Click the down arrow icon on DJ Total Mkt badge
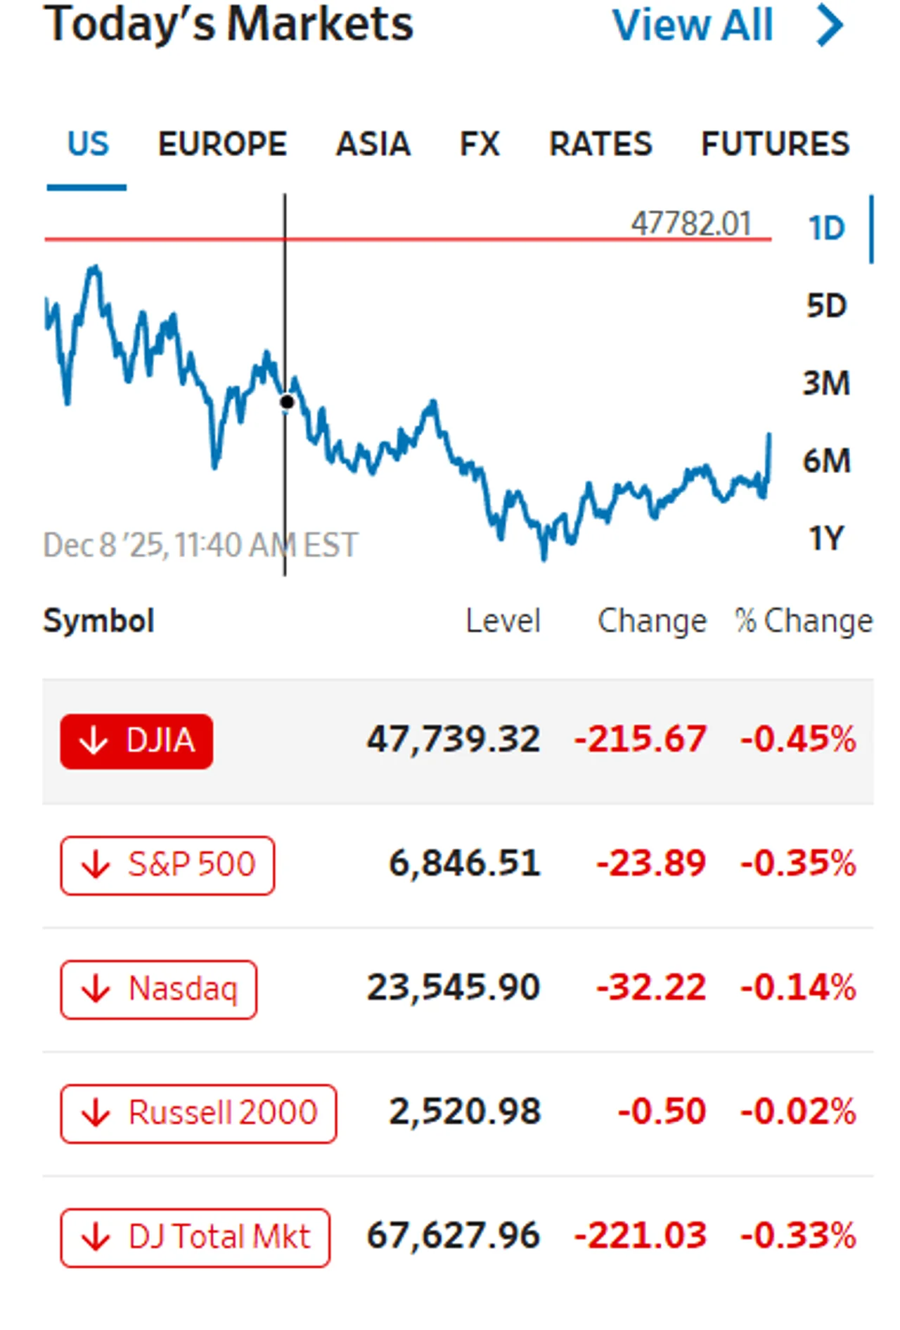The width and height of the screenshot is (900, 1330). (96, 1237)
